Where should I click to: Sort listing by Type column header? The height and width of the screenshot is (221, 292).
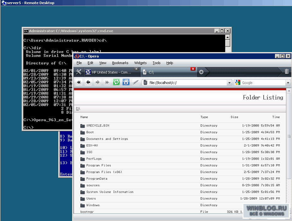pyautogui.click(x=204, y=117)
